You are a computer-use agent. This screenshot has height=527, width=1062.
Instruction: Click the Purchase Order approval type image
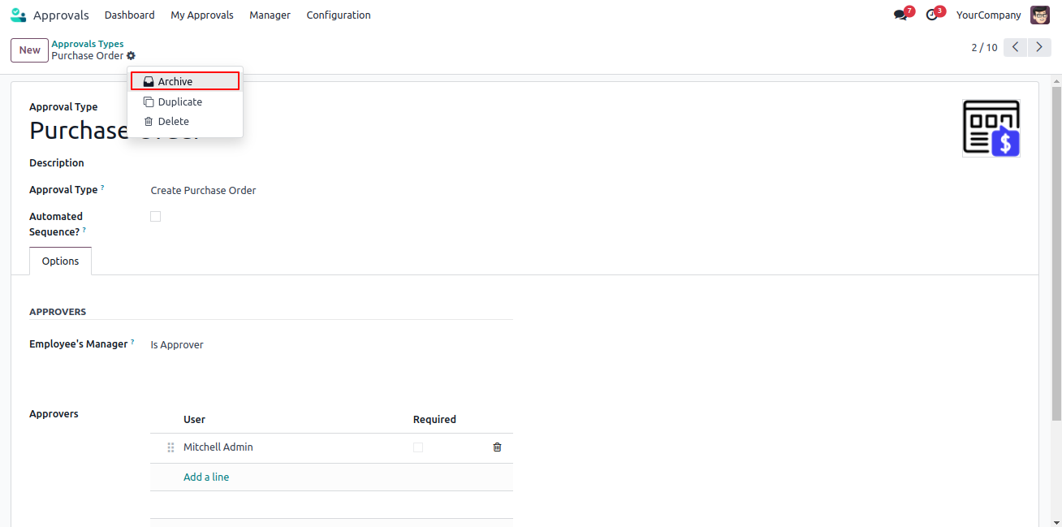(991, 128)
